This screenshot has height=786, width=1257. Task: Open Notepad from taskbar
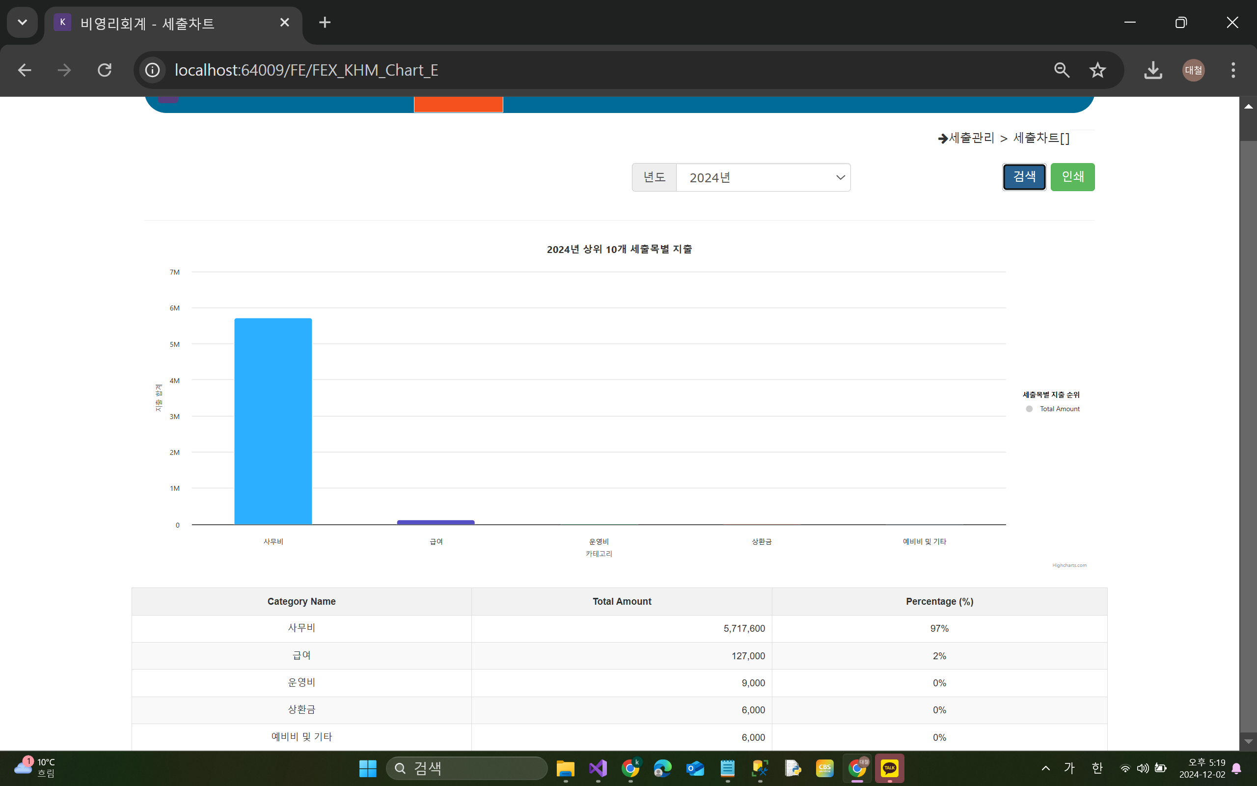pyautogui.click(x=727, y=768)
